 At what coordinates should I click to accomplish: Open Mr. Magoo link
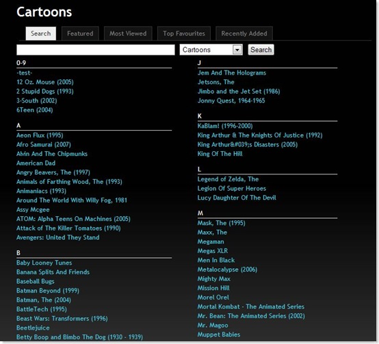213,326
